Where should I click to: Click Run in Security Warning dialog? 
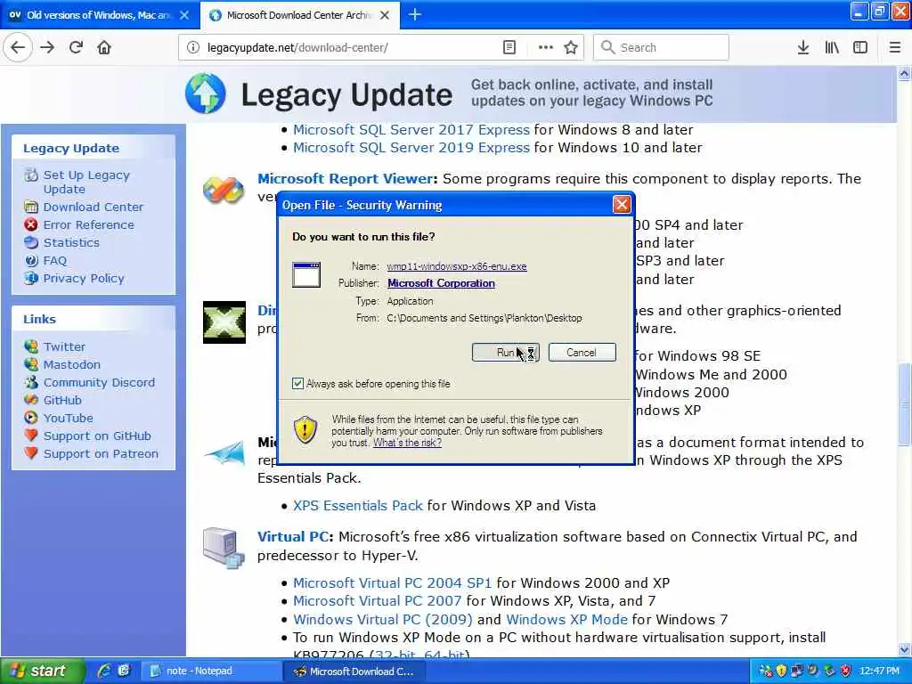(x=506, y=353)
